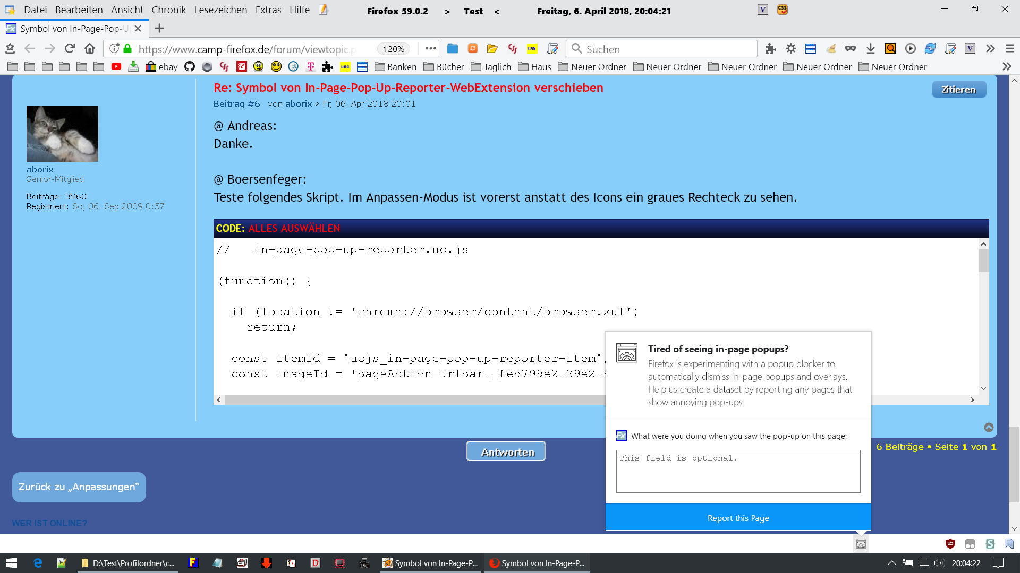This screenshot has height=573, width=1020.
Task: Click the optional popup description text field
Action: [x=738, y=471]
